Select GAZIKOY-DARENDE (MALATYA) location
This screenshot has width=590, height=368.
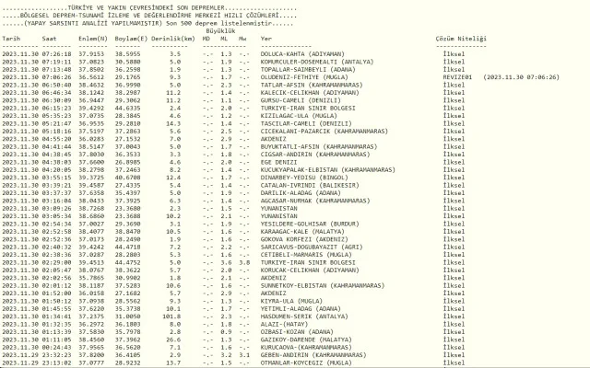[306, 339]
